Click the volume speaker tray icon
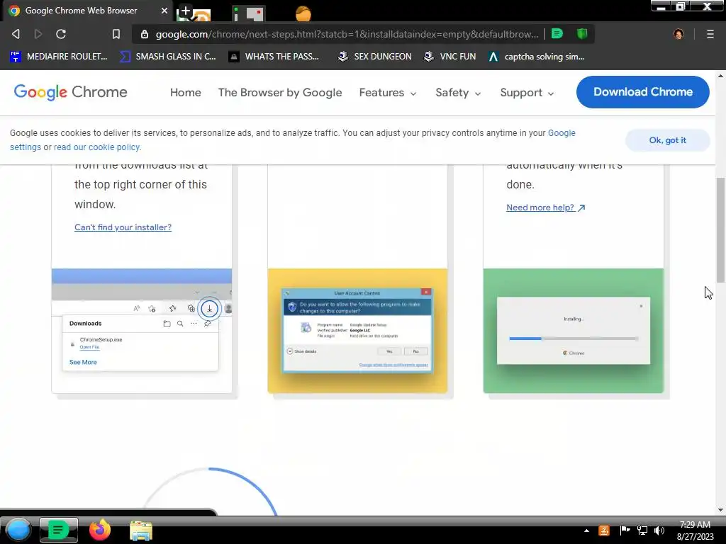Image resolution: width=726 pixels, height=544 pixels. coord(659,530)
